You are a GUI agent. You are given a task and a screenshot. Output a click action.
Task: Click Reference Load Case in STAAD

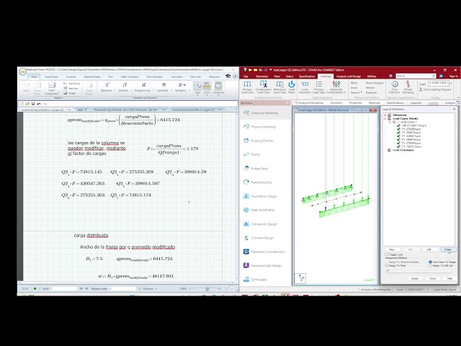click(x=279, y=87)
